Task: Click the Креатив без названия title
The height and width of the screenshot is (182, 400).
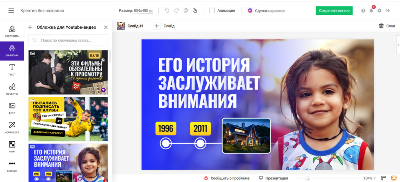Action: click(x=42, y=11)
